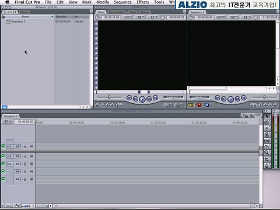This screenshot has width=280, height=210.
Task: Select the Selection arrow tool in tool palette
Action: point(267,116)
